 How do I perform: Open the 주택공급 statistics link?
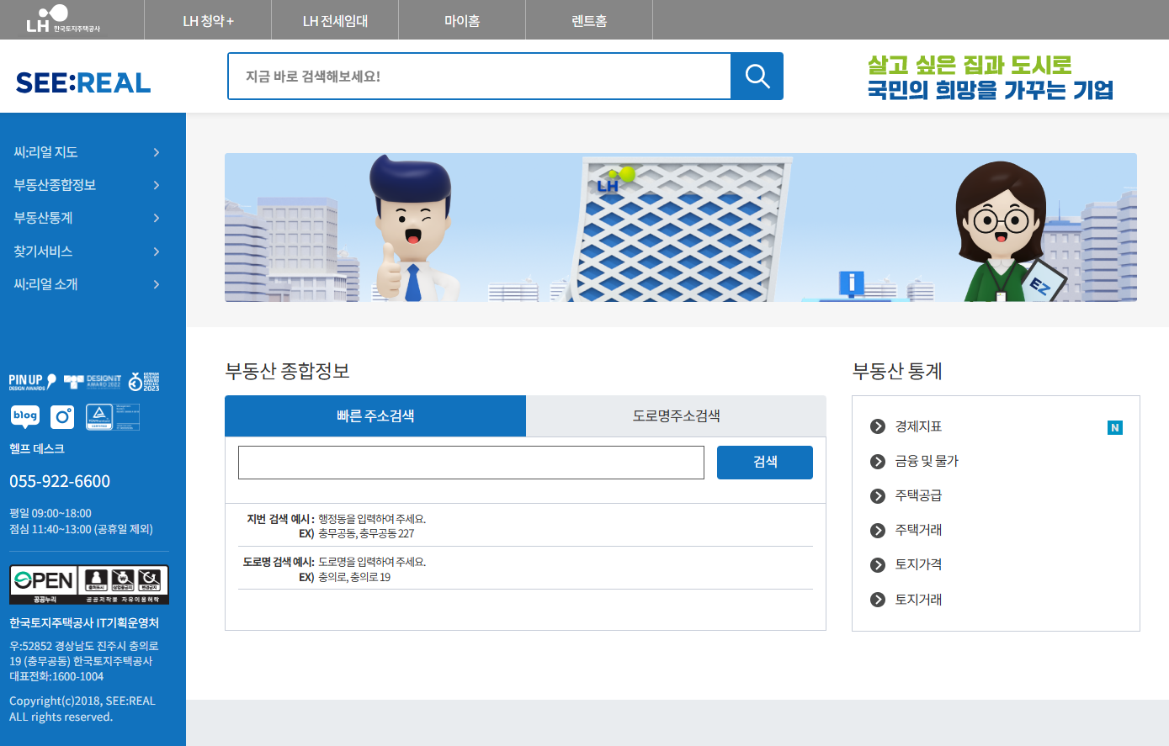(x=918, y=495)
